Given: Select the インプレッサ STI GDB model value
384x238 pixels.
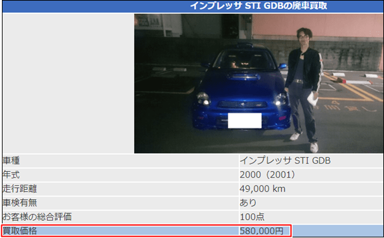Looking at the screenshot, I should pos(285,161).
